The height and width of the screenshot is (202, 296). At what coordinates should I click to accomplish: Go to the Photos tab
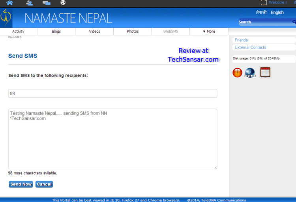(133, 31)
